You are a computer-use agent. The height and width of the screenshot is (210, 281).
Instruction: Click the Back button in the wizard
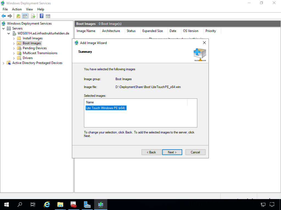151,152
